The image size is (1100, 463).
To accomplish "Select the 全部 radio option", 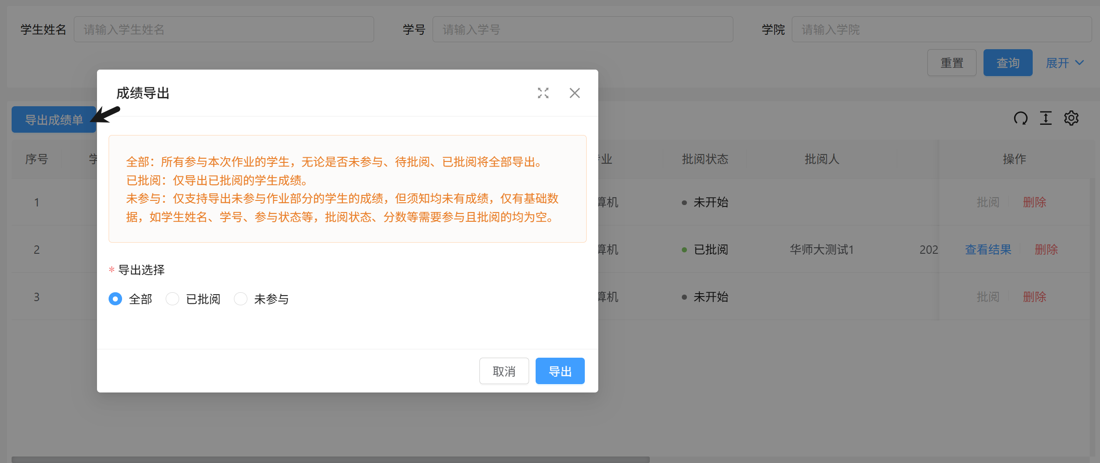I will [x=116, y=299].
